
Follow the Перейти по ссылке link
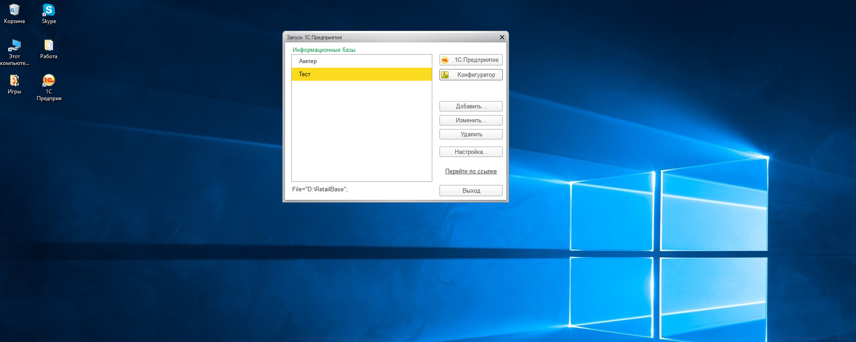click(x=471, y=171)
